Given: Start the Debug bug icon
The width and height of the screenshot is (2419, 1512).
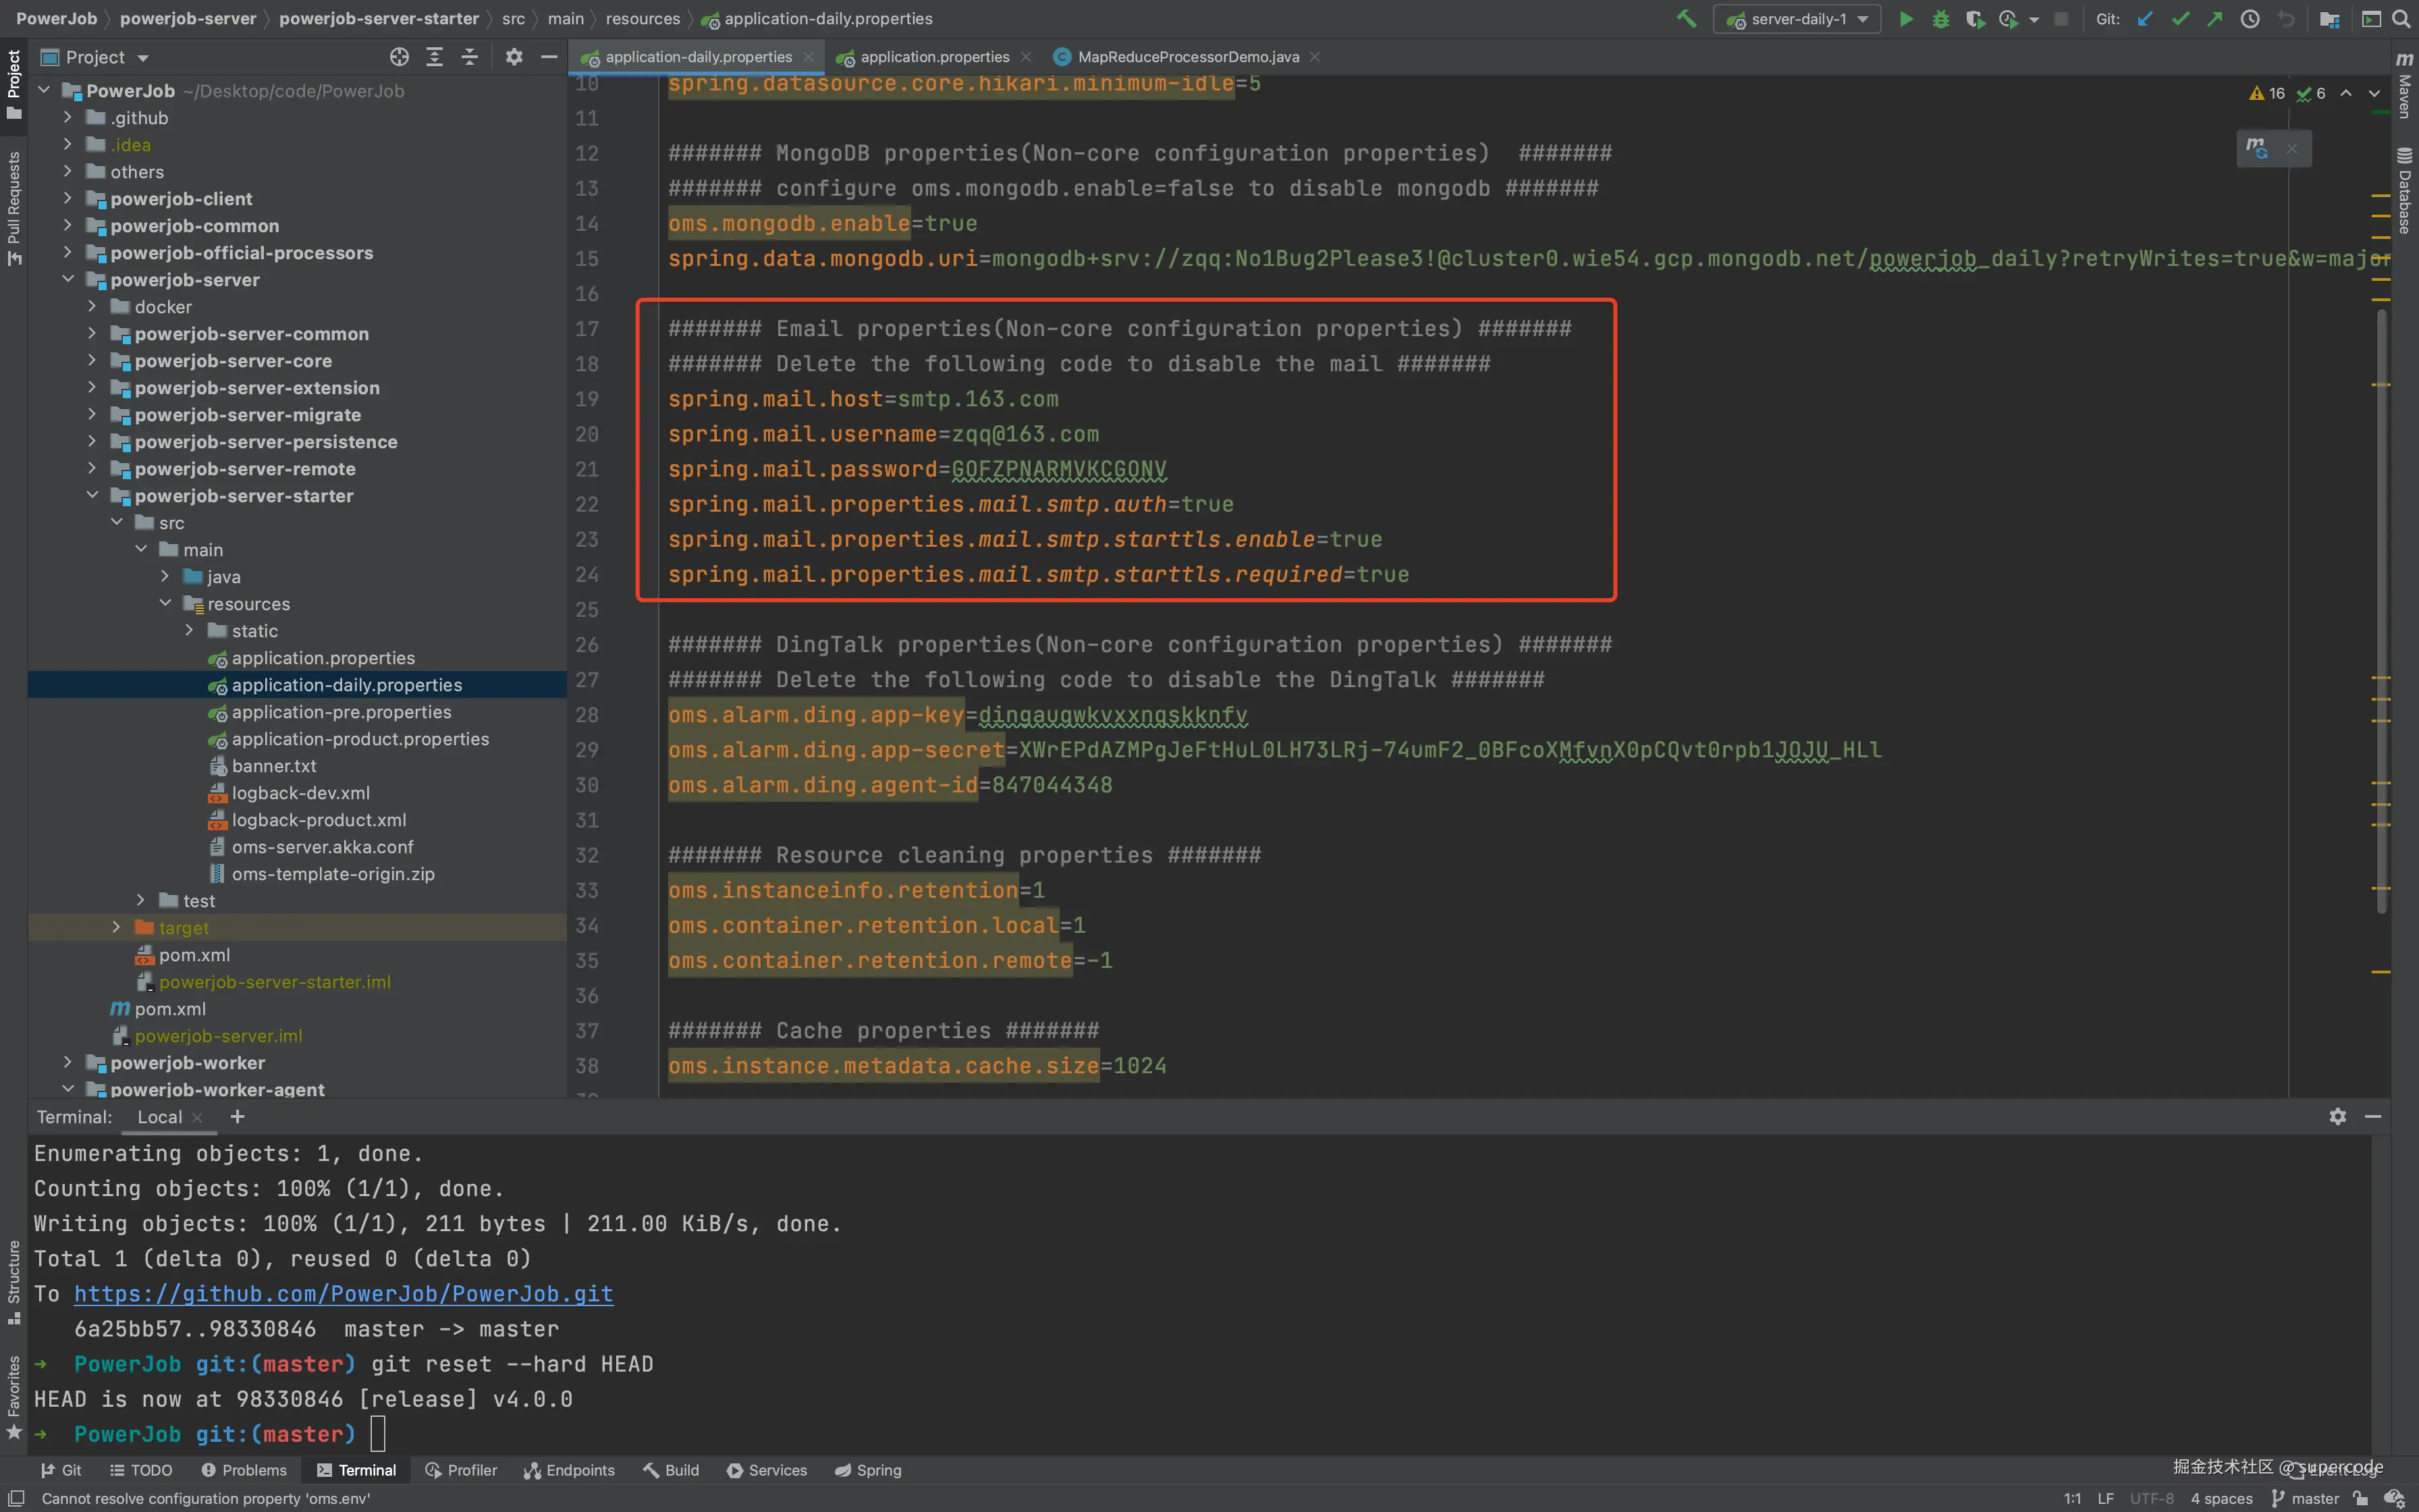Looking at the screenshot, I should (1940, 19).
